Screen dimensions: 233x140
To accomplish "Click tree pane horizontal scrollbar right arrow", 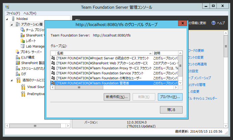I will (x=68, y=126).
